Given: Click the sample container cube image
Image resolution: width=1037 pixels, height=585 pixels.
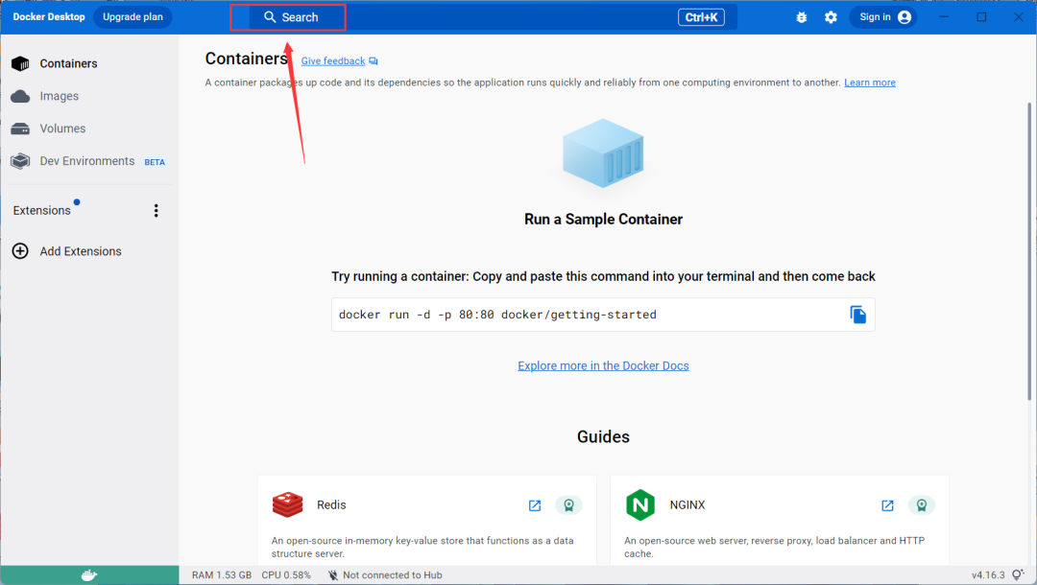Looking at the screenshot, I should coord(603,153).
